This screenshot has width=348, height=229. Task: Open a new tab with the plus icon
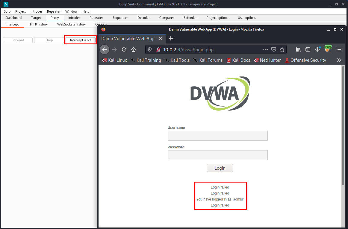coord(171,38)
